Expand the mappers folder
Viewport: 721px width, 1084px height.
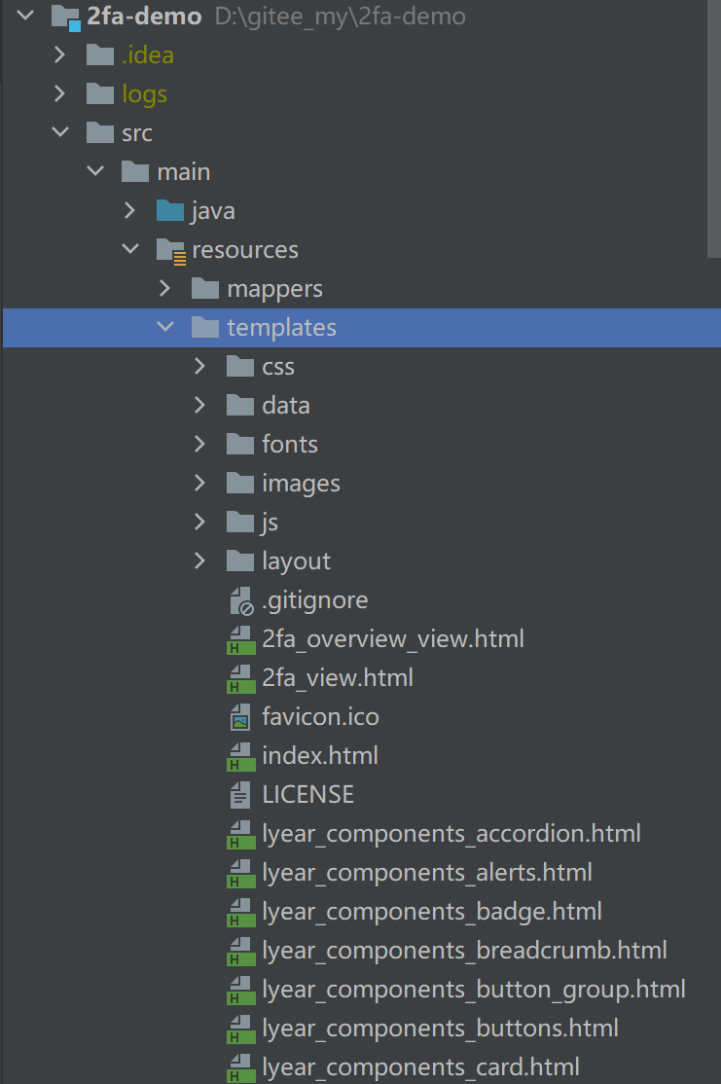[165, 289]
